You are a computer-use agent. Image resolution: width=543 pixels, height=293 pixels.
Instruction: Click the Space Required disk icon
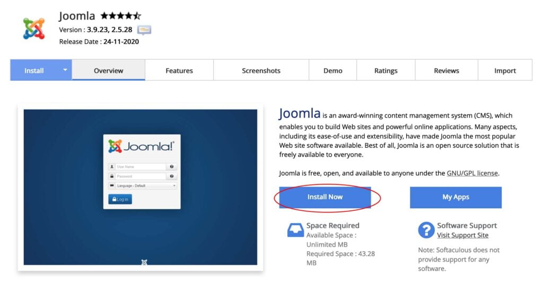295,230
